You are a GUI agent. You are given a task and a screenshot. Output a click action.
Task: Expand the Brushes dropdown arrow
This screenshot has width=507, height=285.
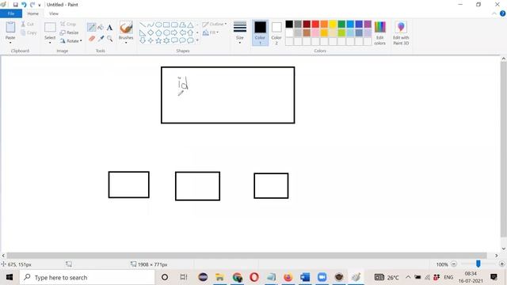pos(126,42)
